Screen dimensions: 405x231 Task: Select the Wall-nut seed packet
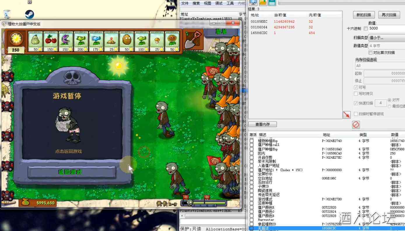(x=127, y=41)
